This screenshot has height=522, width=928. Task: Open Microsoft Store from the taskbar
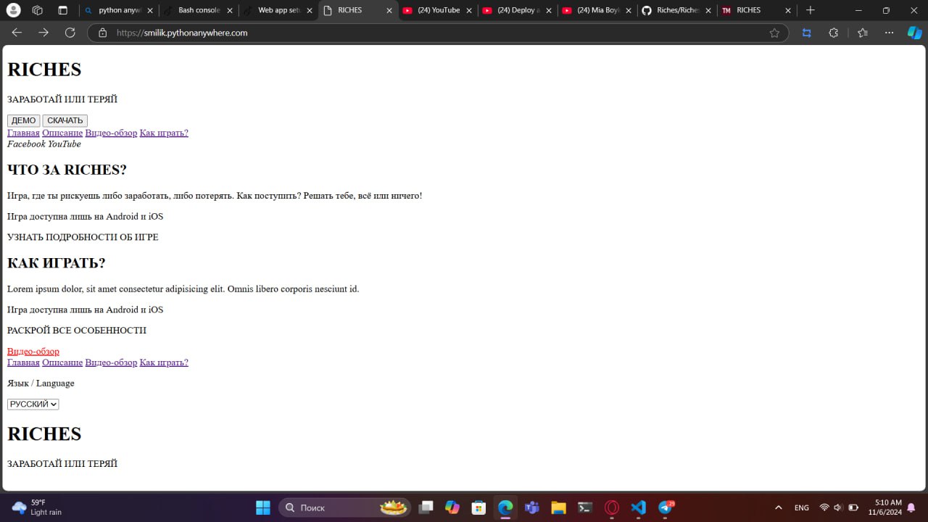pyautogui.click(x=478, y=507)
